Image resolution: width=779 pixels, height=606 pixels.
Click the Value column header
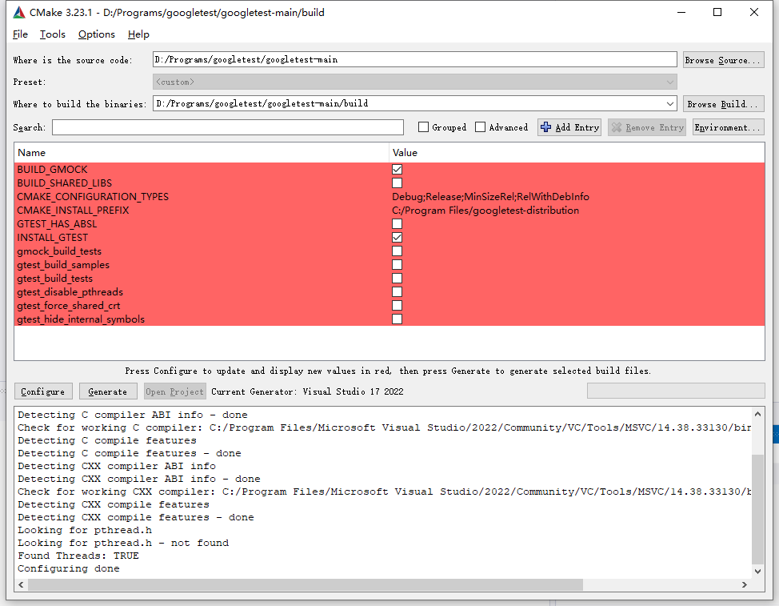point(577,153)
